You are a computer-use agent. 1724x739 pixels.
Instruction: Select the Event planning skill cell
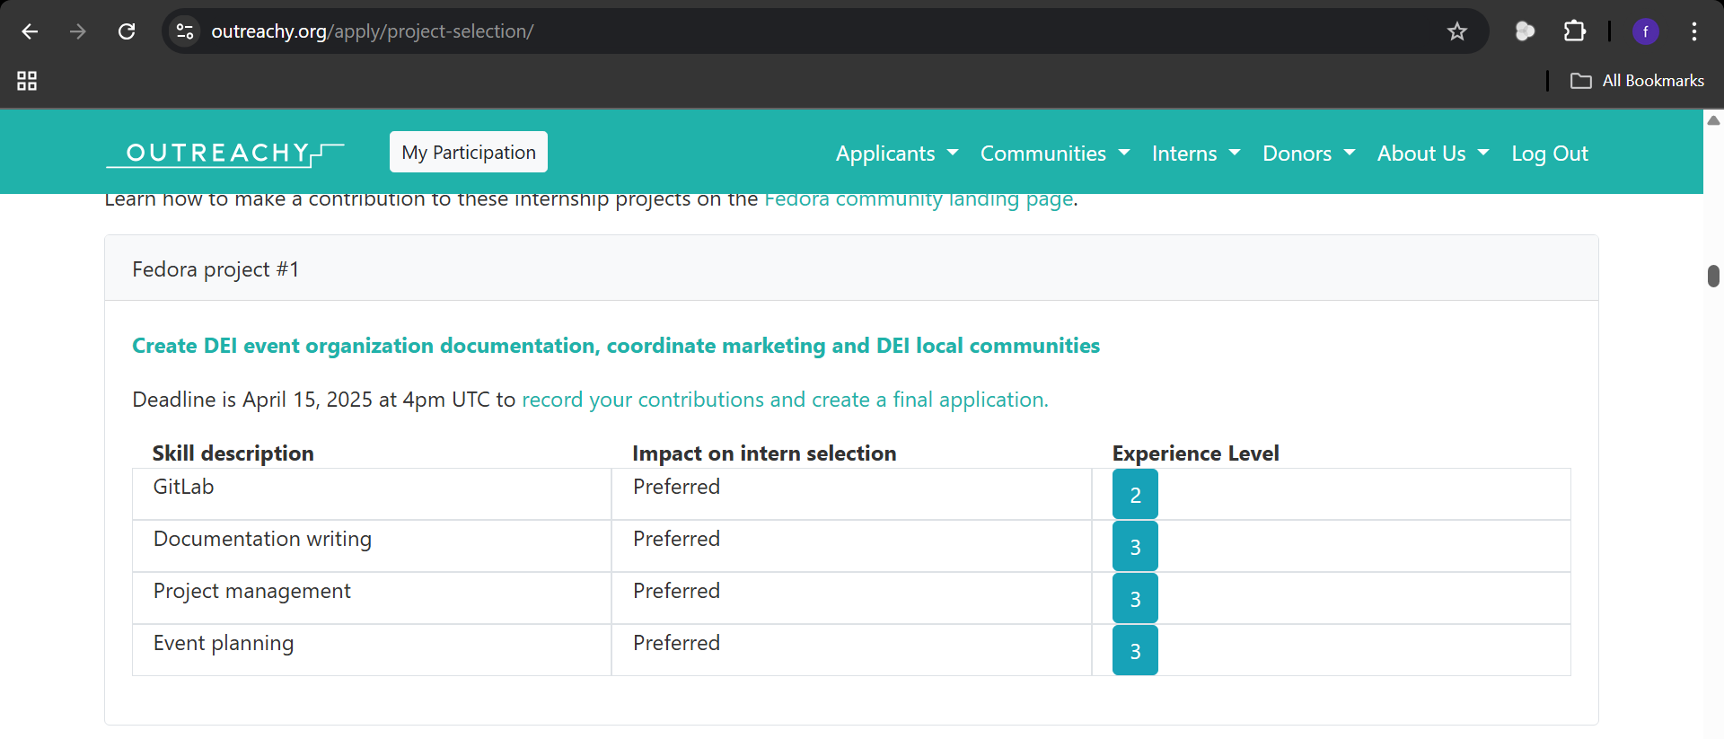tap(372, 650)
